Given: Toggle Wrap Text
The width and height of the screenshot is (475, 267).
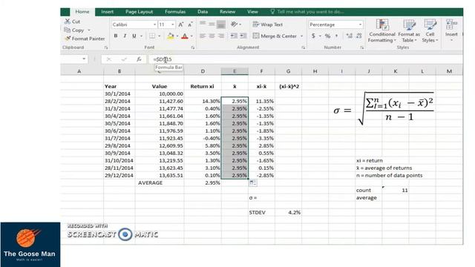Looking at the screenshot, I should 268,24.
